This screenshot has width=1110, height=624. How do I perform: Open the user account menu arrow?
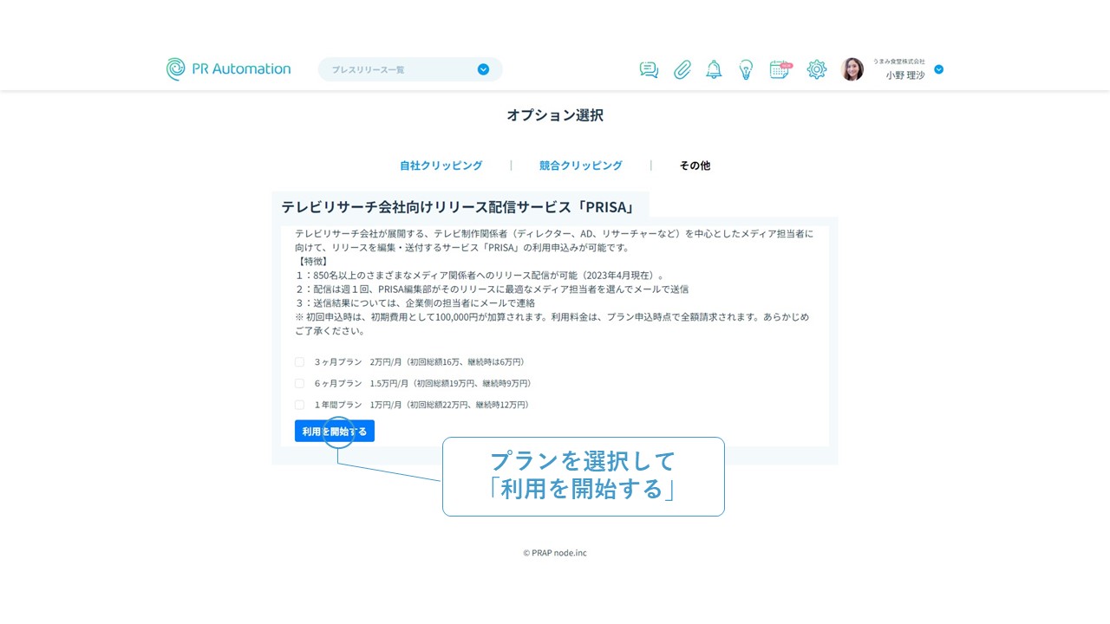(x=938, y=69)
